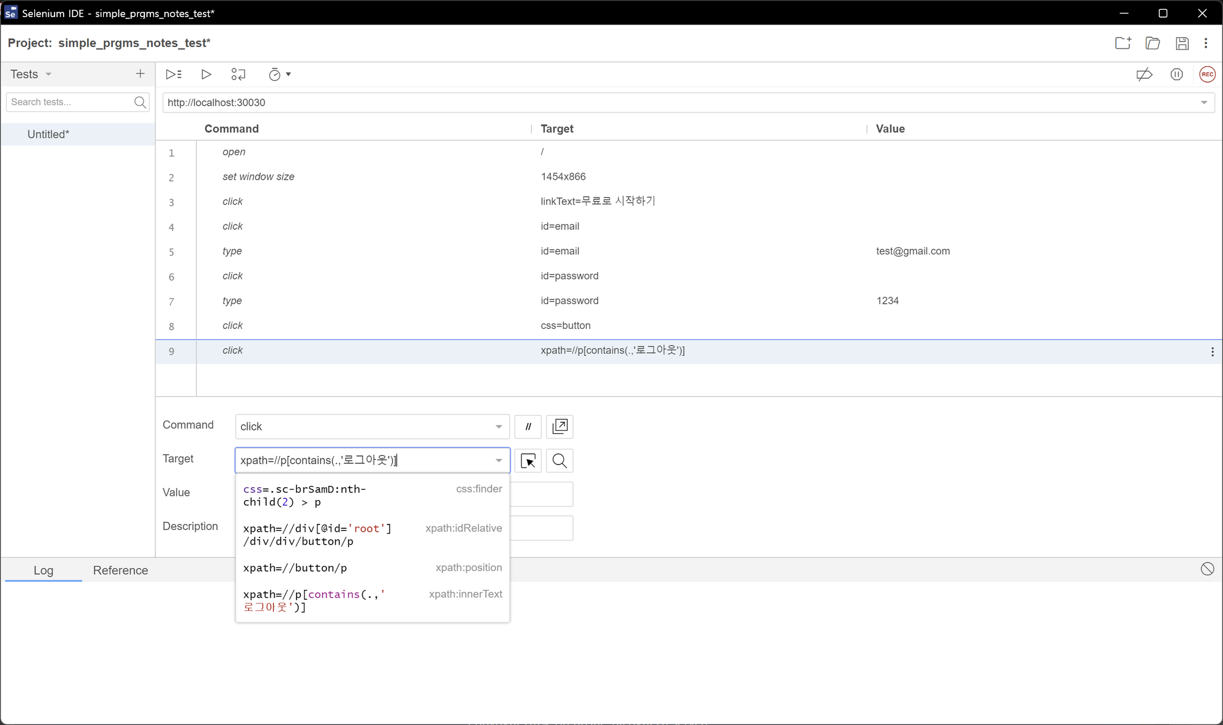Click value 1234 cell
Viewport: 1223px width, 725px height.
click(x=887, y=301)
